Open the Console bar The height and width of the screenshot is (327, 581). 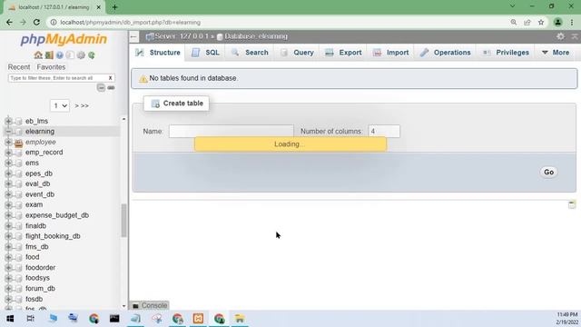click(150, 305)
